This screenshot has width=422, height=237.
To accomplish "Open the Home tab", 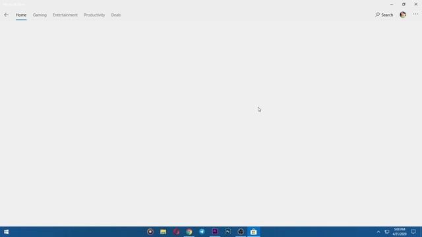I will click(x=21, y=14).
